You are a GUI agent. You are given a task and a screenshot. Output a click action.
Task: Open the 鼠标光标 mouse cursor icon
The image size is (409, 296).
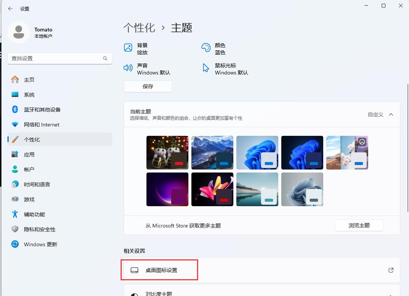coord(206,68)
